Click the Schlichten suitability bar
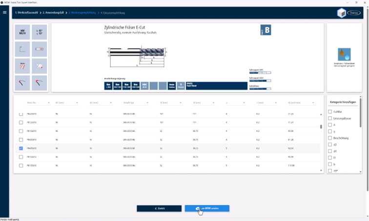369x221 pixels. (x=260, y=89)
